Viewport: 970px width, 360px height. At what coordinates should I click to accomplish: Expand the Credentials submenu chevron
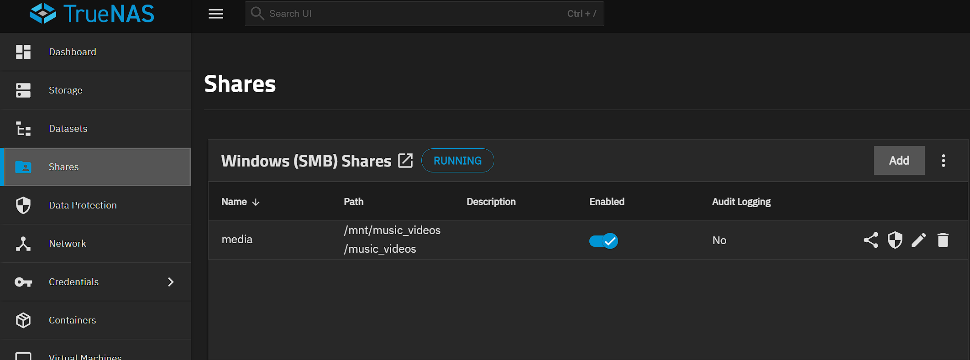point(171,282)
